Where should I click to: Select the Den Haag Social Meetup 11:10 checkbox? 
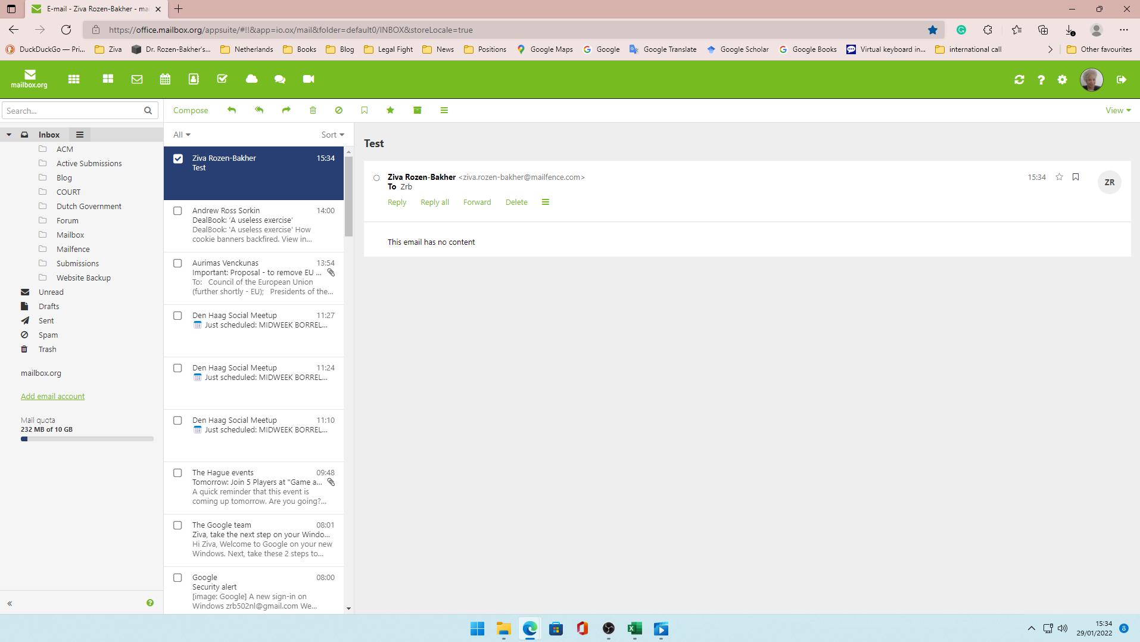click(x=177, y=420)
